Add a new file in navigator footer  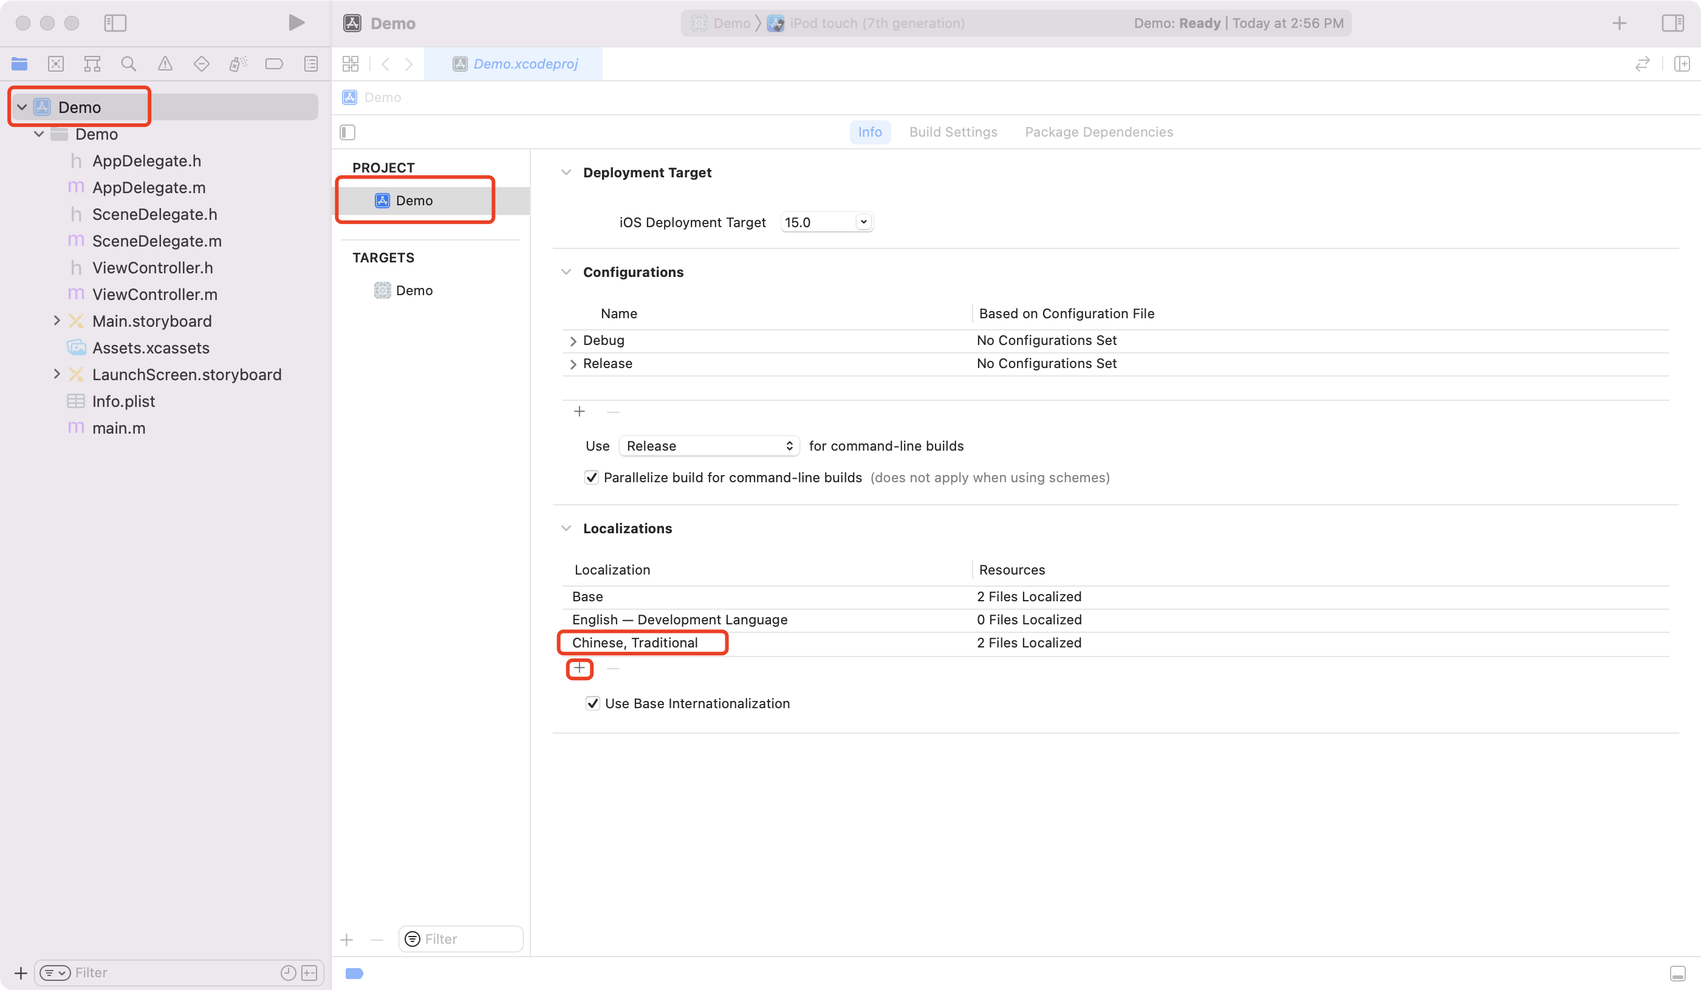21,972
